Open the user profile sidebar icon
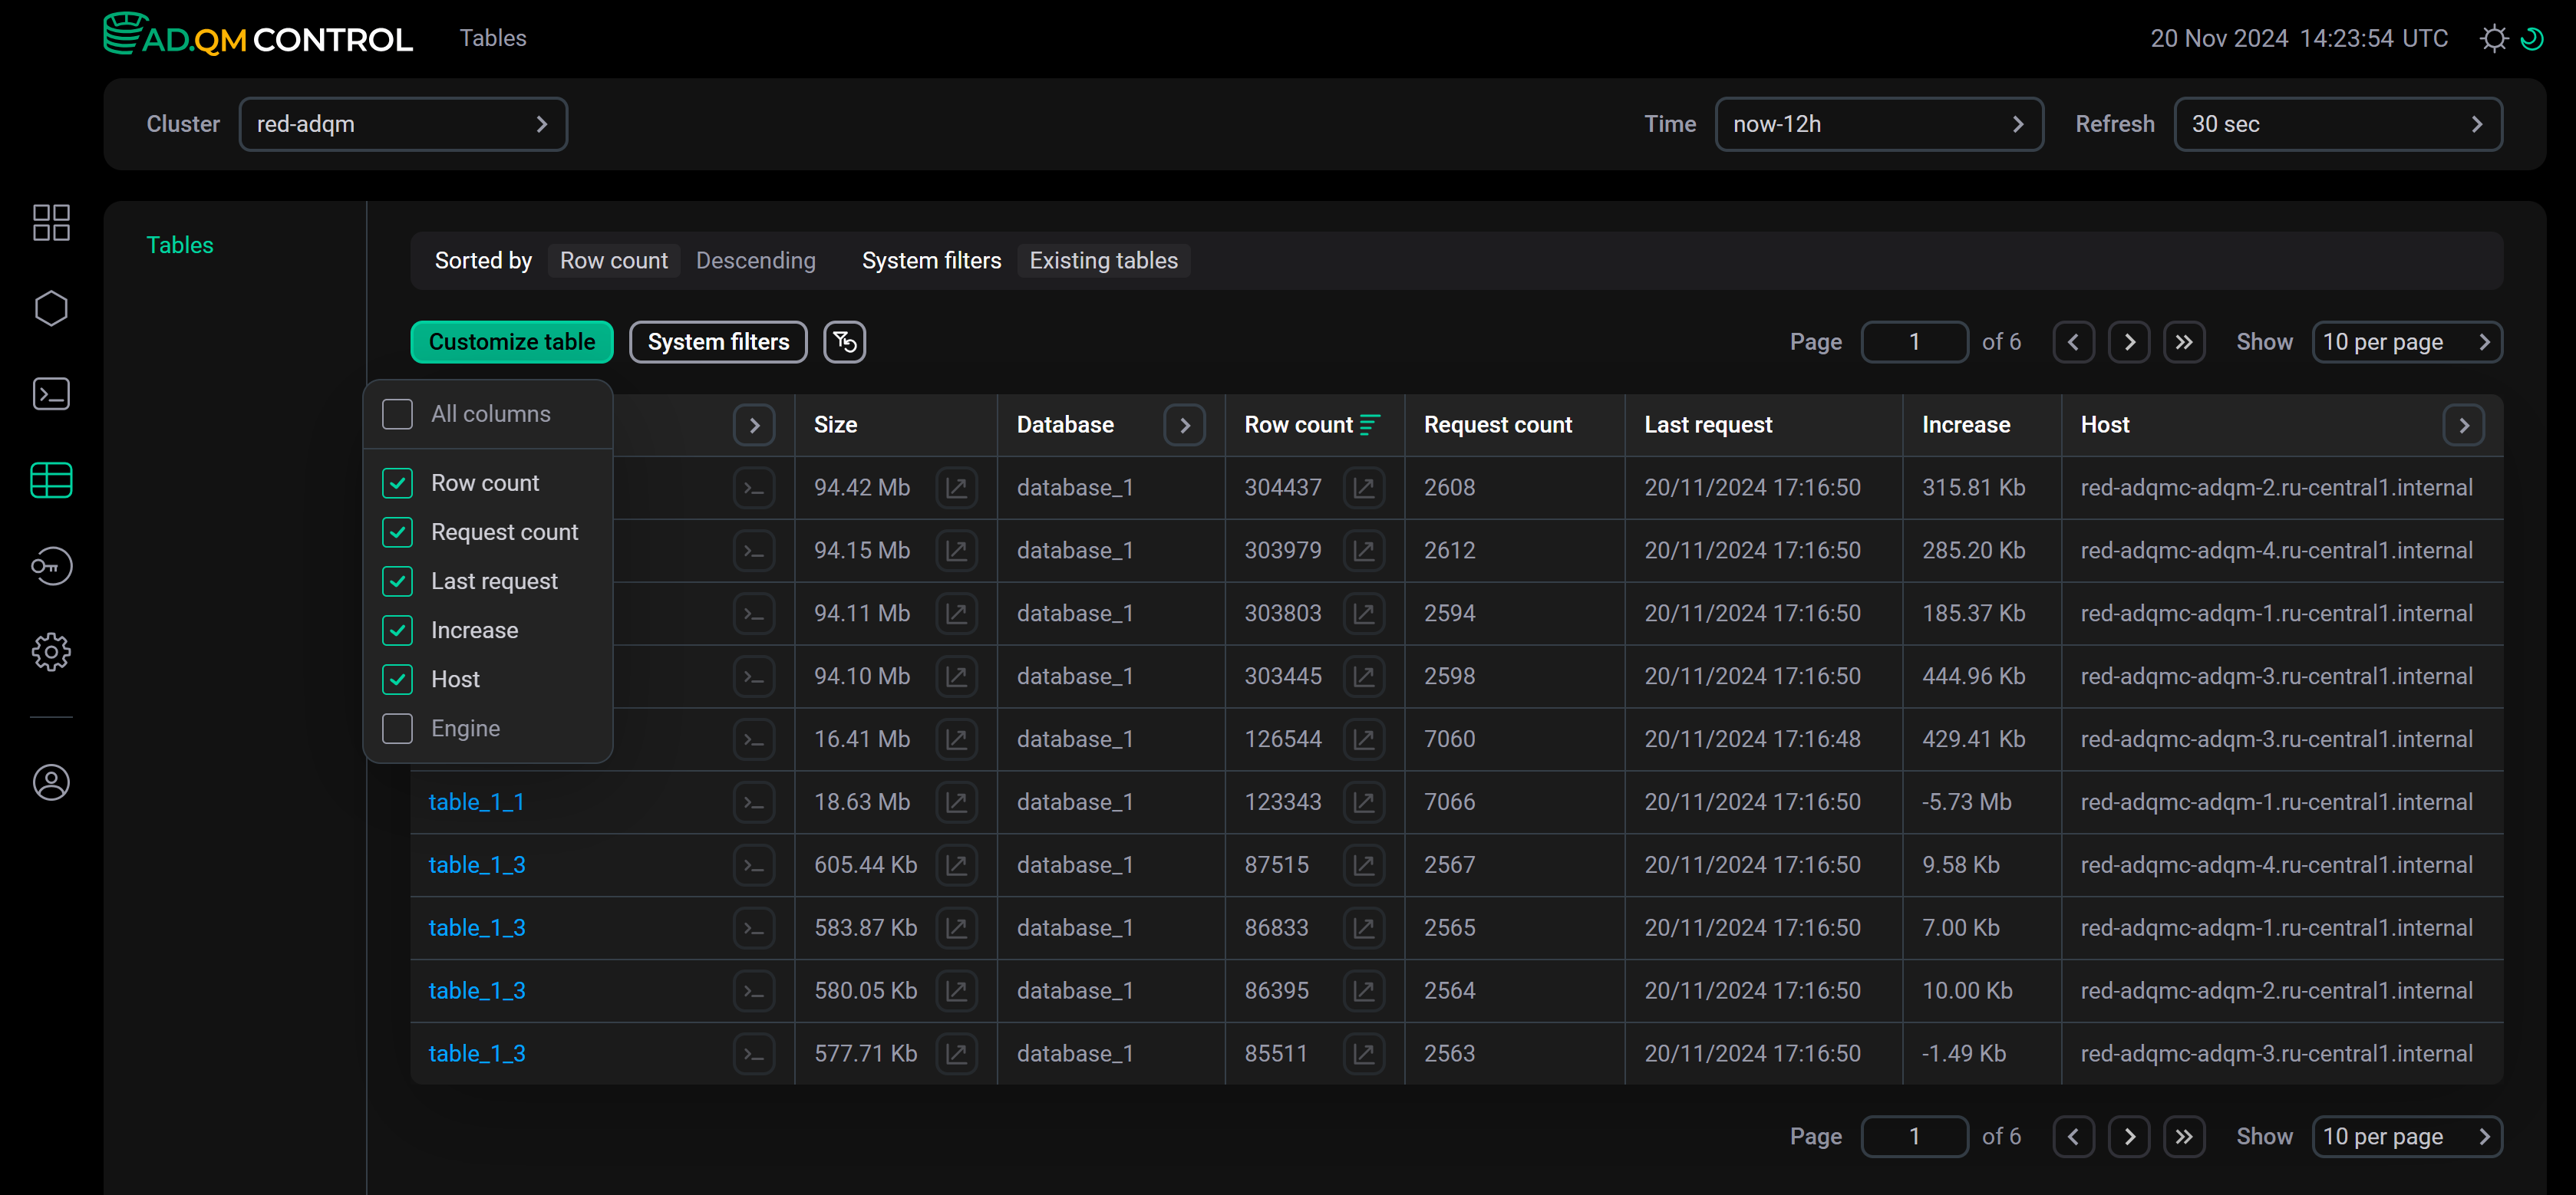 [x=51, y=782]
